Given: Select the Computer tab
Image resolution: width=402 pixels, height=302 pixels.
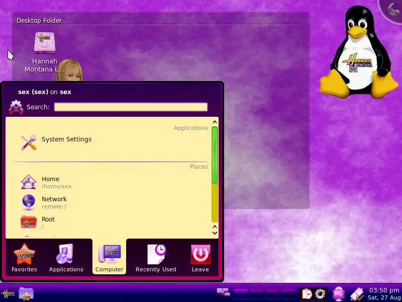Looking at the screenshot, I should [x=109, y=258].
